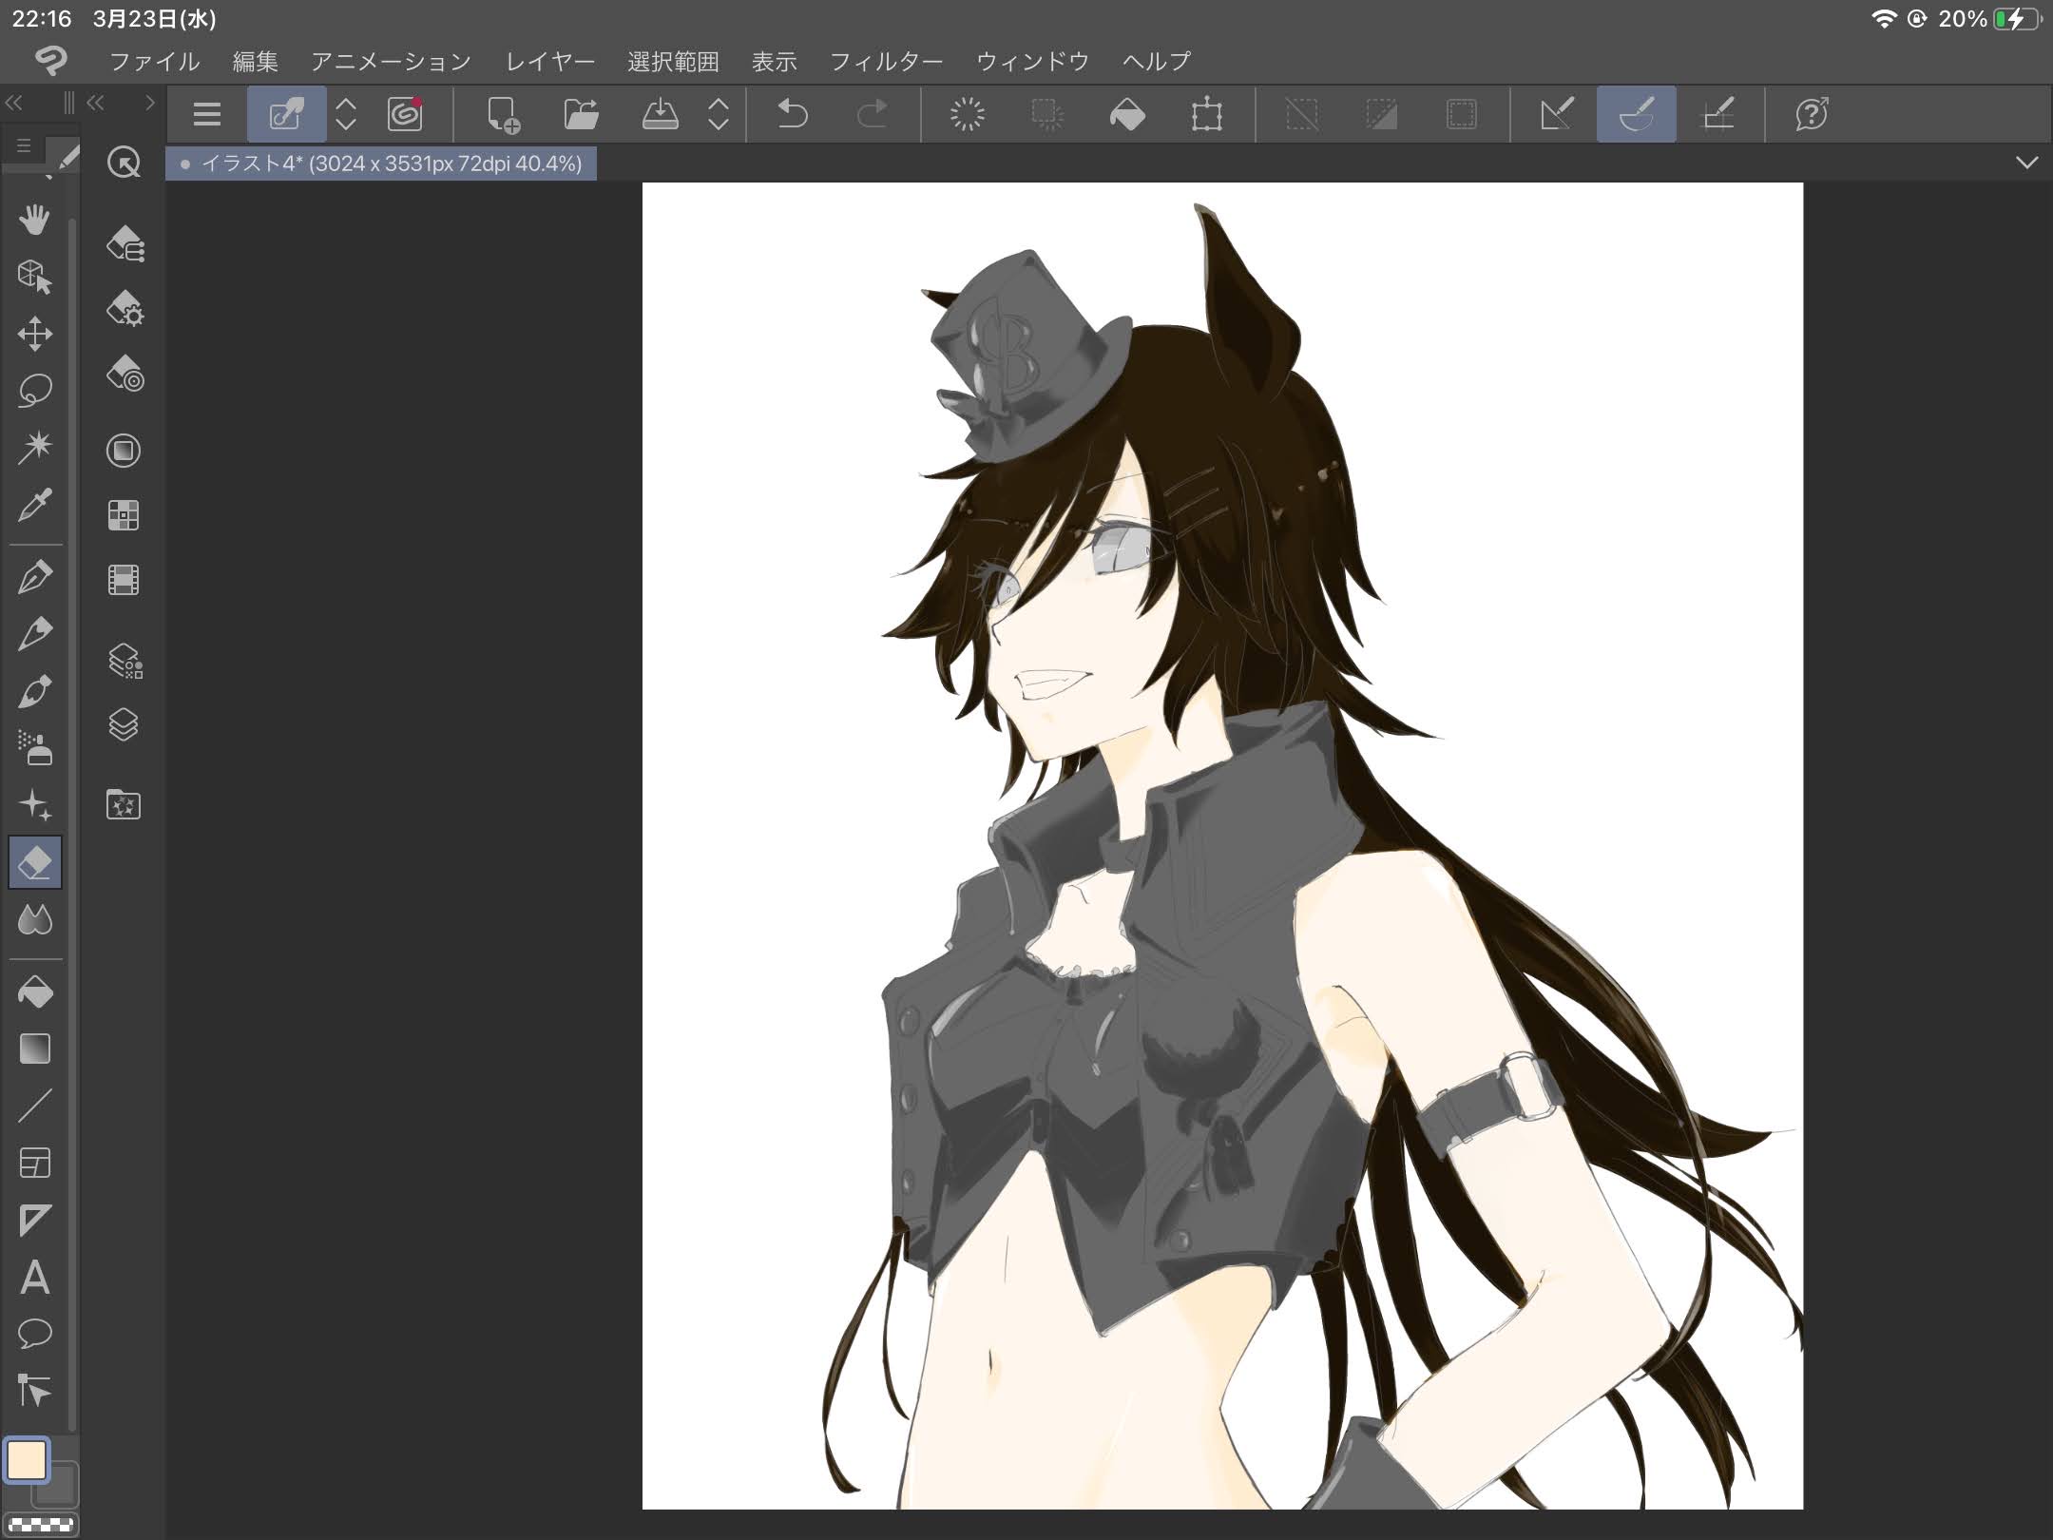Open the Layer palette icon

tap(124, 725)
